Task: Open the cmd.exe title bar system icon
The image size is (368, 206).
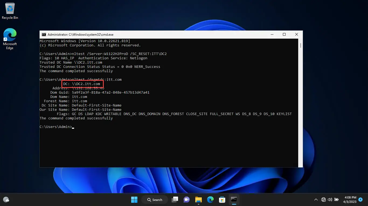Action: pos(44,35)
